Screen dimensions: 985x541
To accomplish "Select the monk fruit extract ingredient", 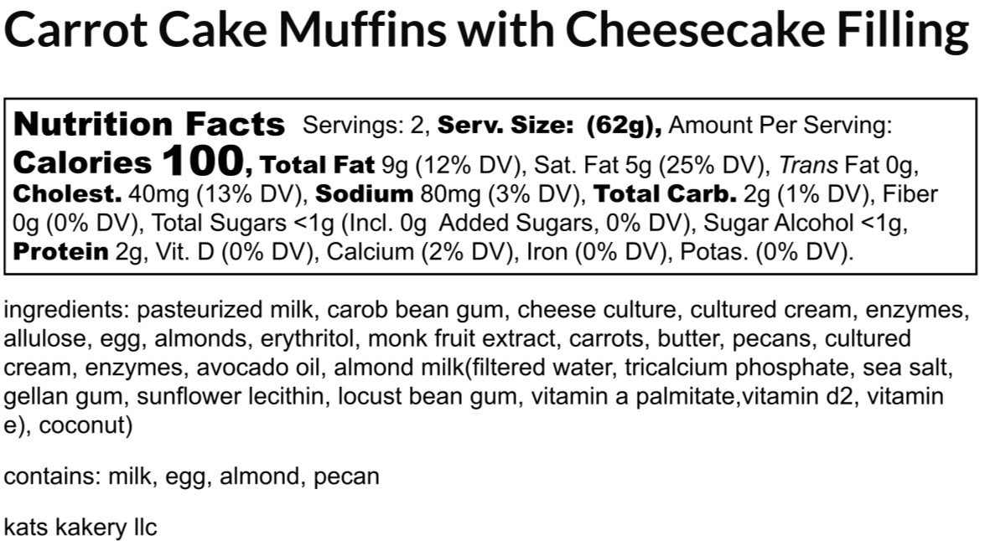I will coord(463,338).
